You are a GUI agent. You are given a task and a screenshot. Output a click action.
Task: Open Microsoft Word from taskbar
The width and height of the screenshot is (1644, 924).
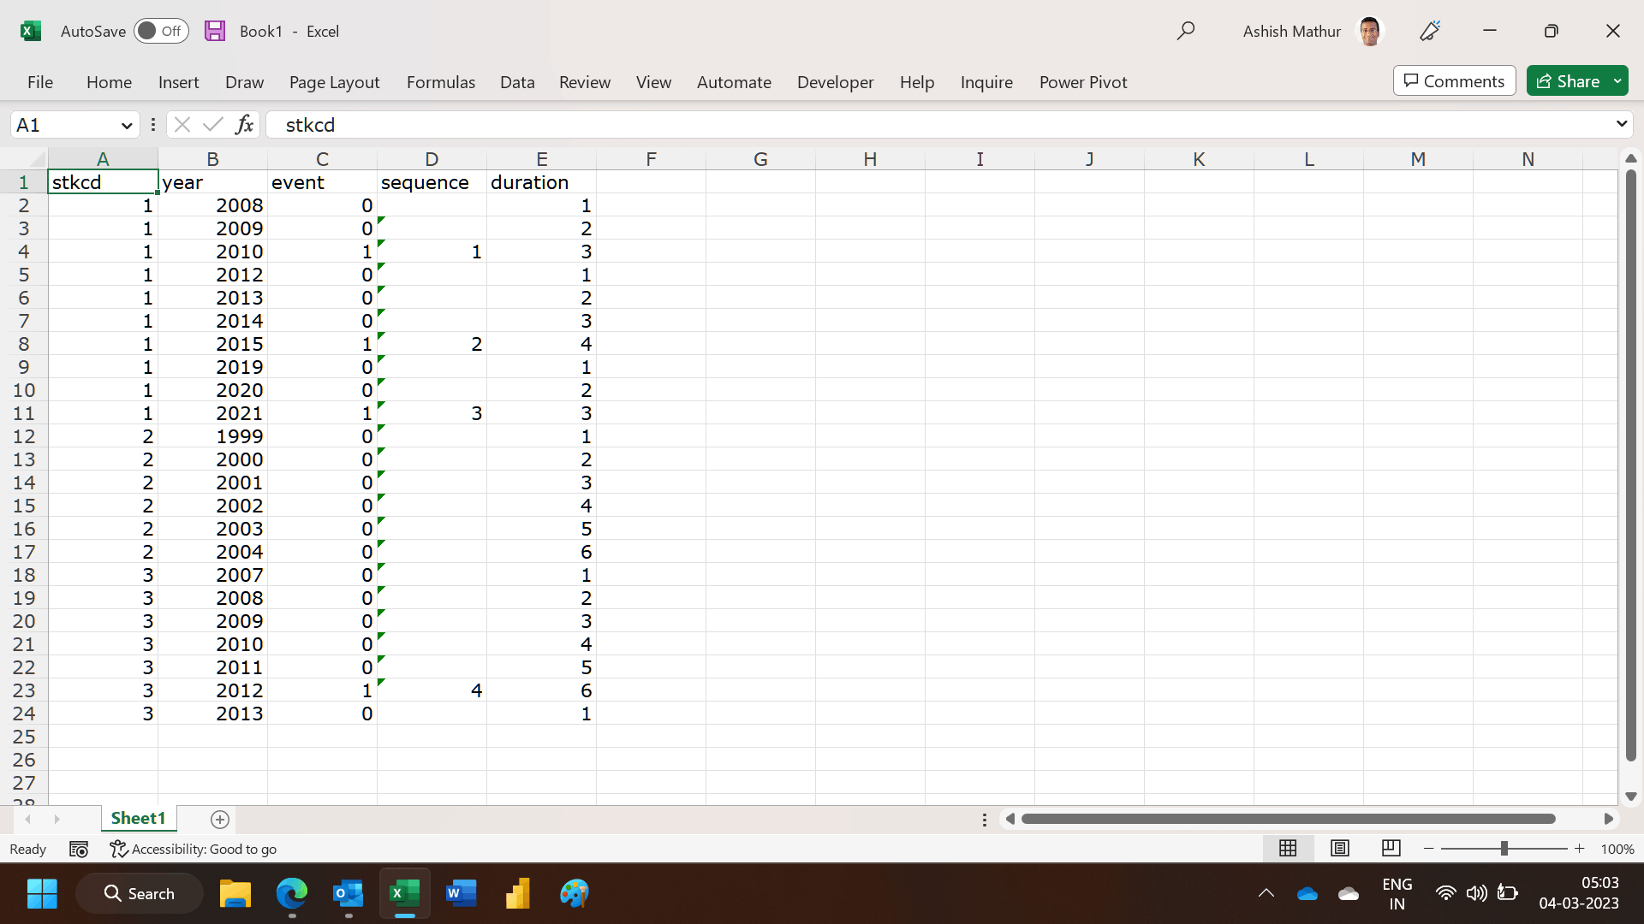click(462, 894)
